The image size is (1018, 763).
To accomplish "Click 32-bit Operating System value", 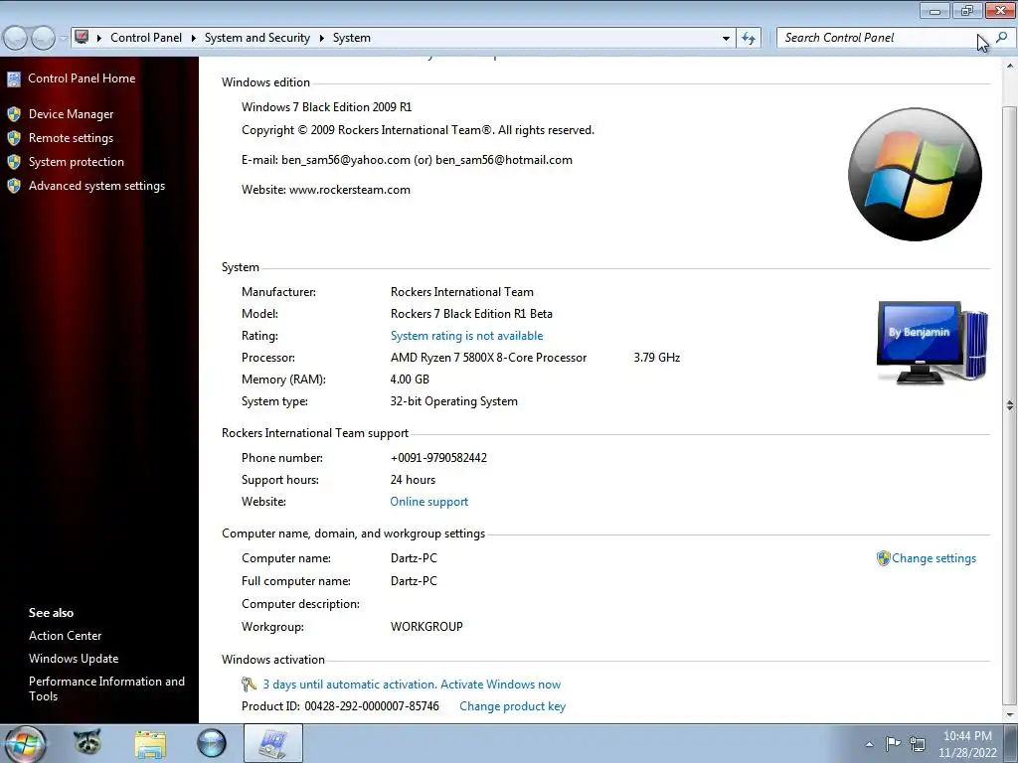I will 453,401.
